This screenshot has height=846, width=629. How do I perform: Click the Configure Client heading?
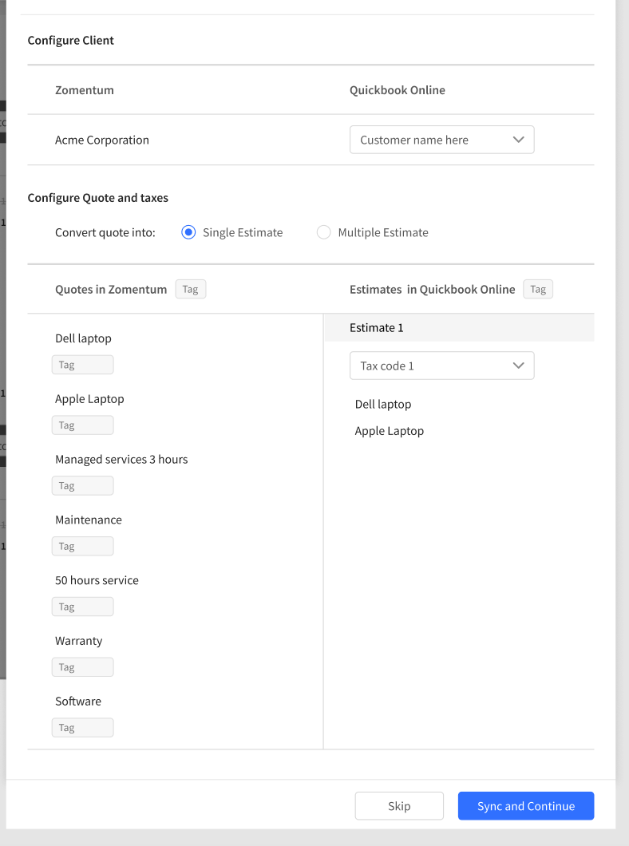pos(71,41)
